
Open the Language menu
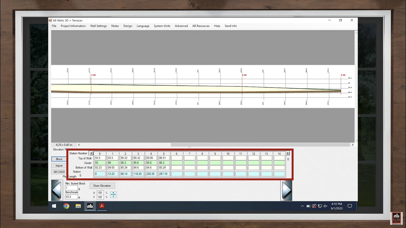coord(143,26)
